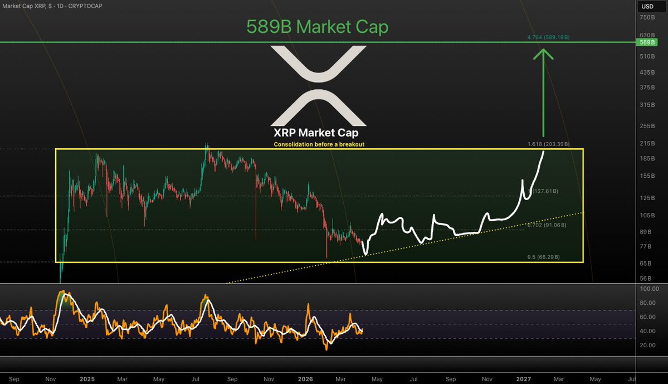Screen dimensions: 668x384
Task: Click the 65B price axis label
Action: point(646,264)
